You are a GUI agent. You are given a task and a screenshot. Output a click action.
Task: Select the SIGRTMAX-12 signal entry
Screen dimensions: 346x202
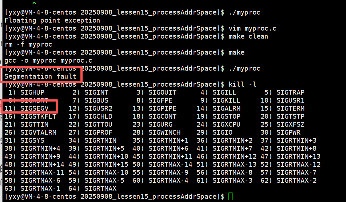coord(290,165)
